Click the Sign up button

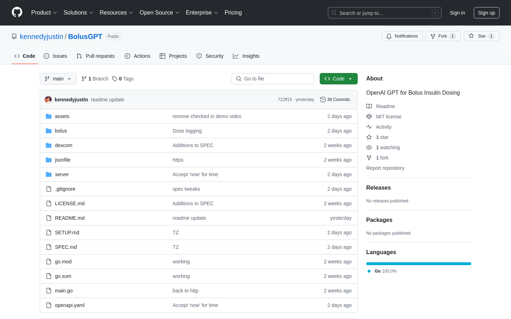pyautogui.click(x=487, y=13)
